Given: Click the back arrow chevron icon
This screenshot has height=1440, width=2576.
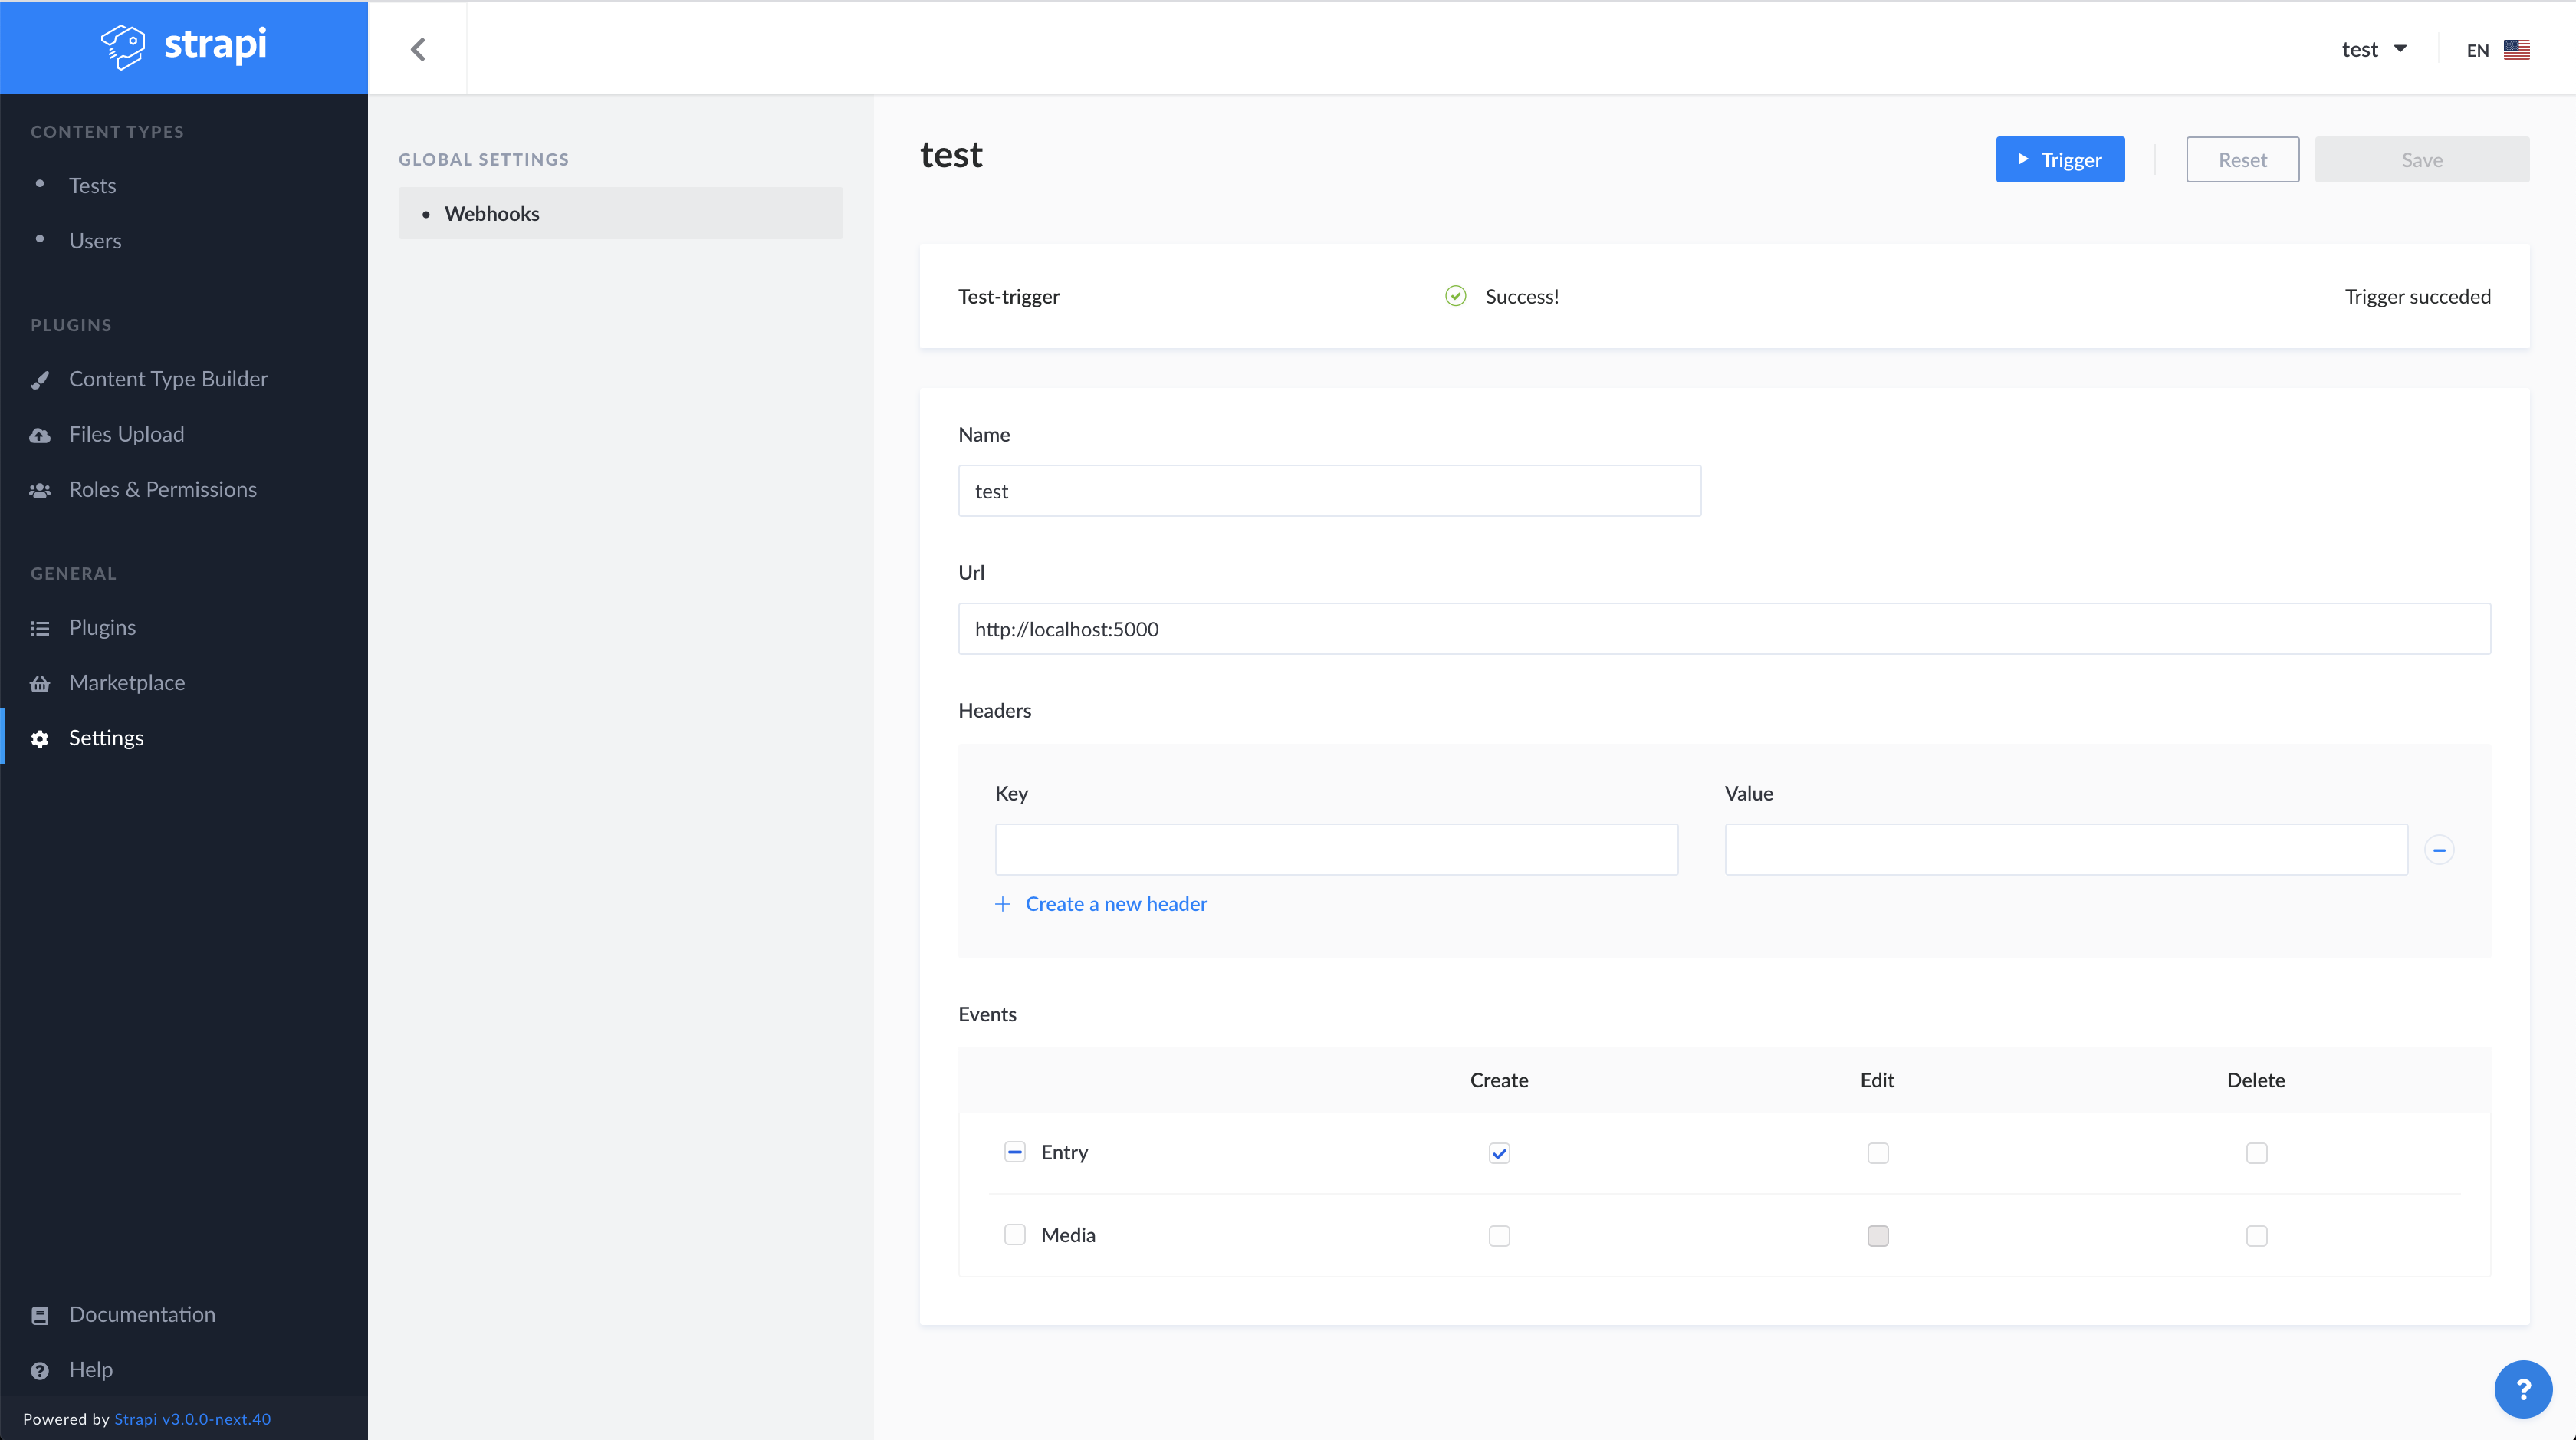Looking at the screenshot, I should pyautogui.click(x=418, y=49).
